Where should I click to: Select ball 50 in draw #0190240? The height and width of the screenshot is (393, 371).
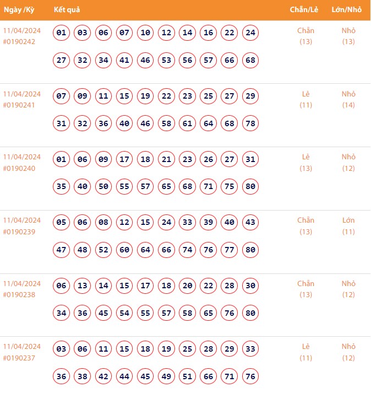[x=103, y=187]
